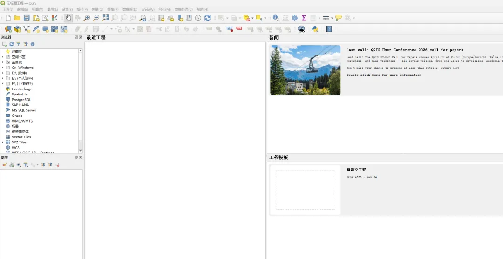503x259 pixels.
Task: Open the 视图(V) menu
Action: (37, 9)
